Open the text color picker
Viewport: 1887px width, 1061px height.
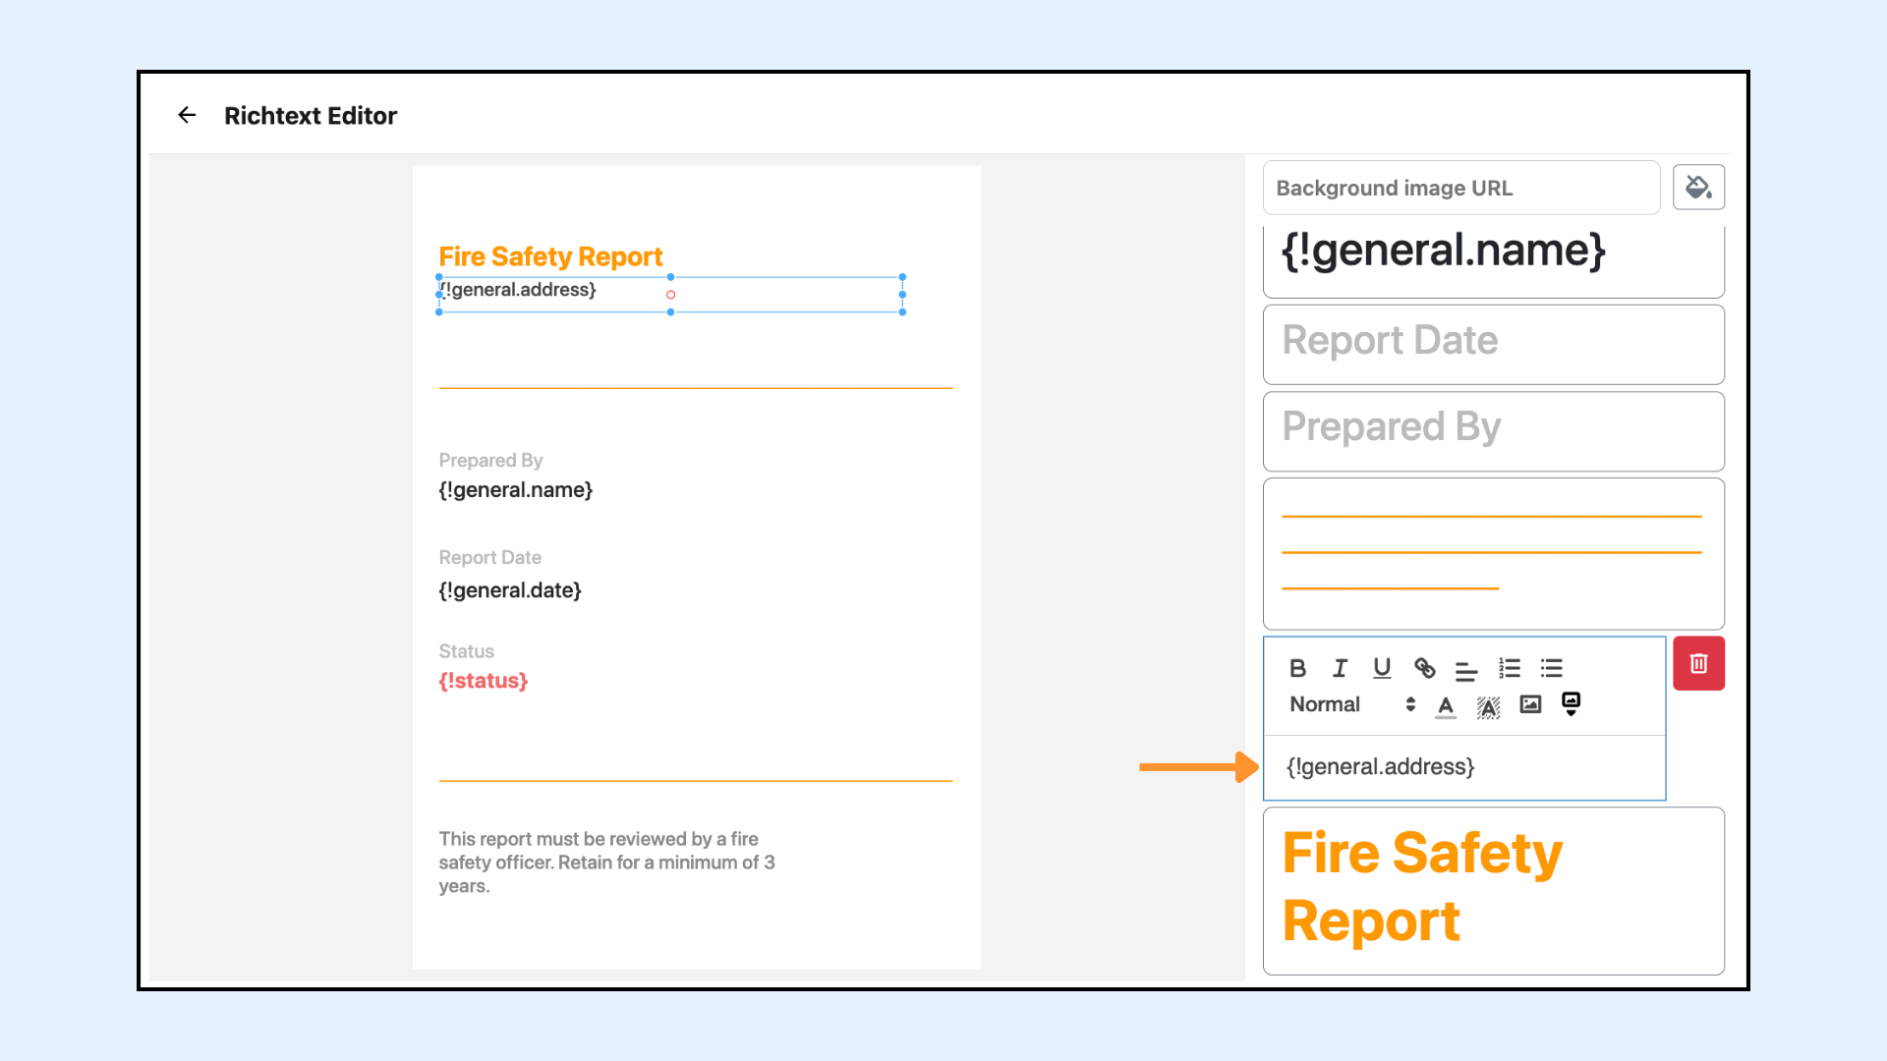tap(1446, 705)
